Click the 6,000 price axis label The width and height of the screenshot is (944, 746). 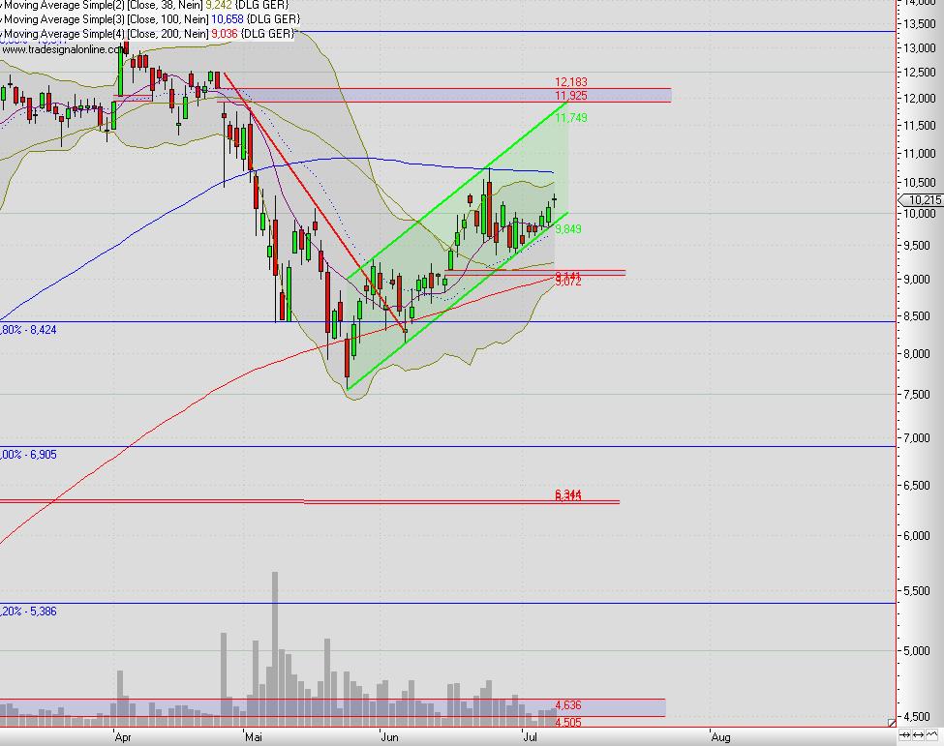tap(917, 536)
